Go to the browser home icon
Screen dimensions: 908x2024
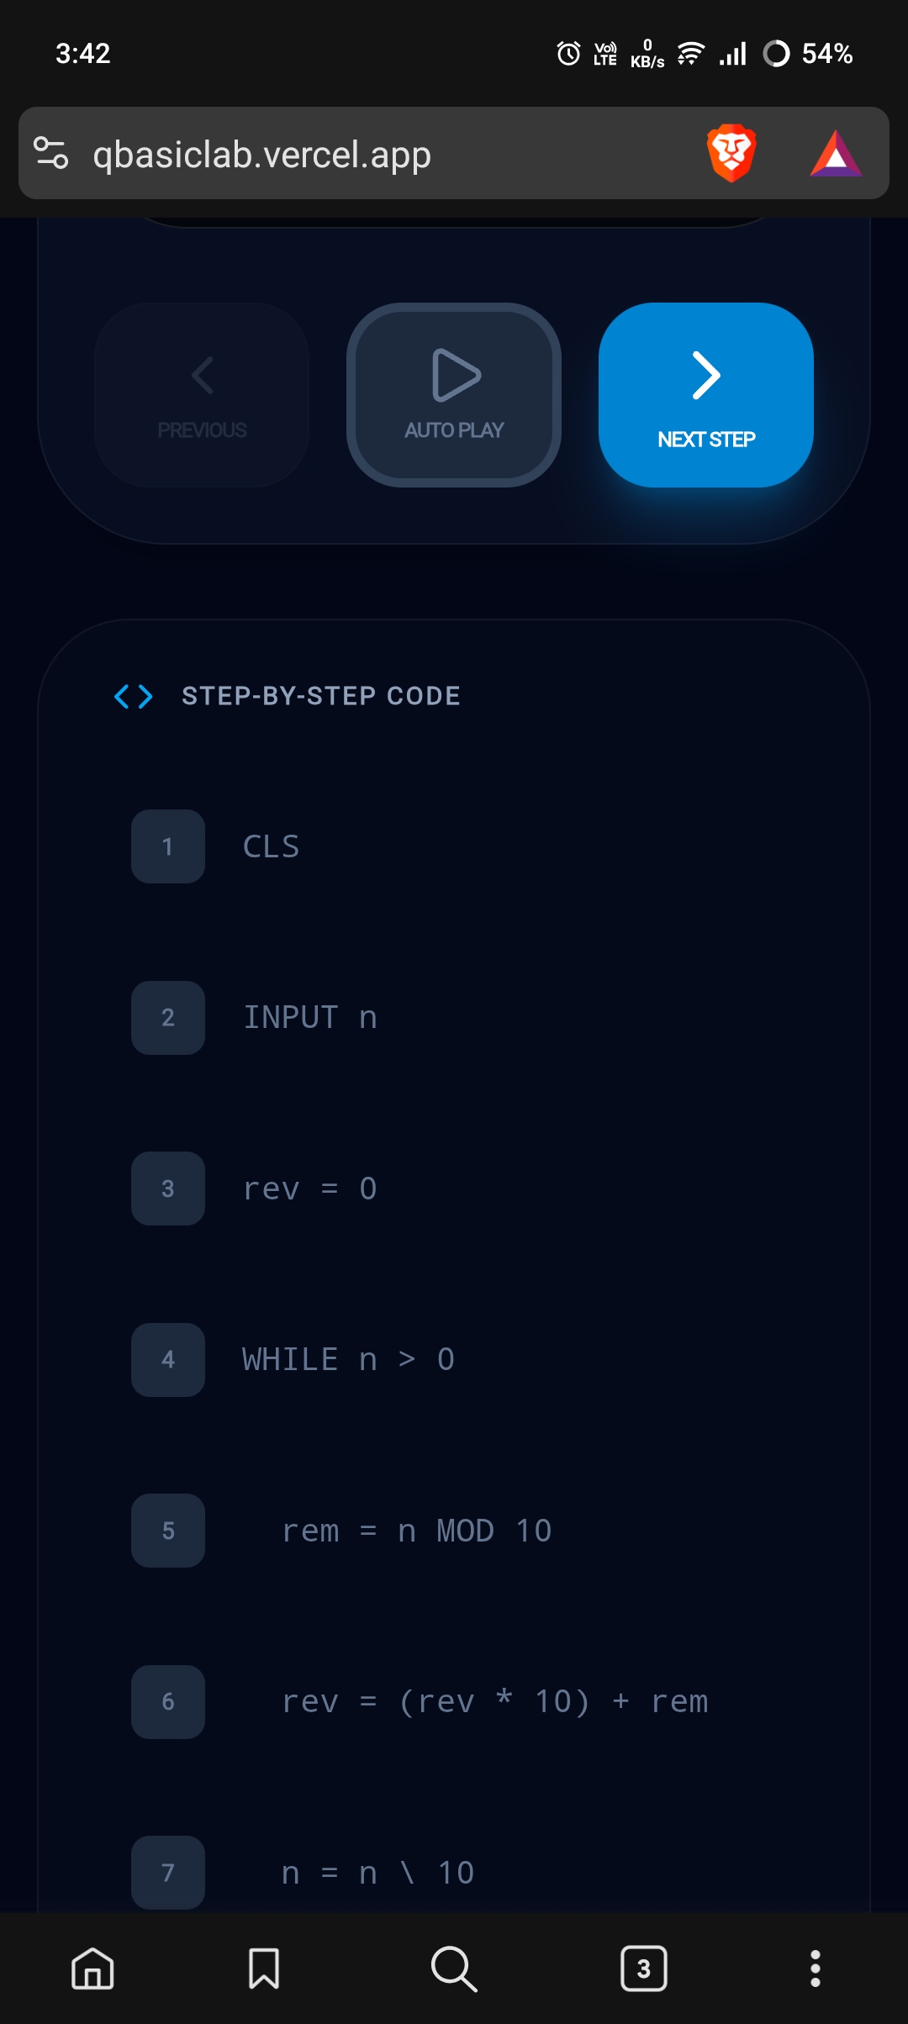point(92,1969)
